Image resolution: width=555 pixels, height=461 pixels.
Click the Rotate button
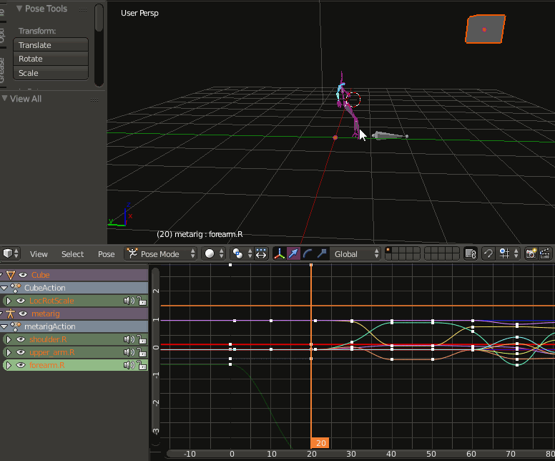coord(51,59)
